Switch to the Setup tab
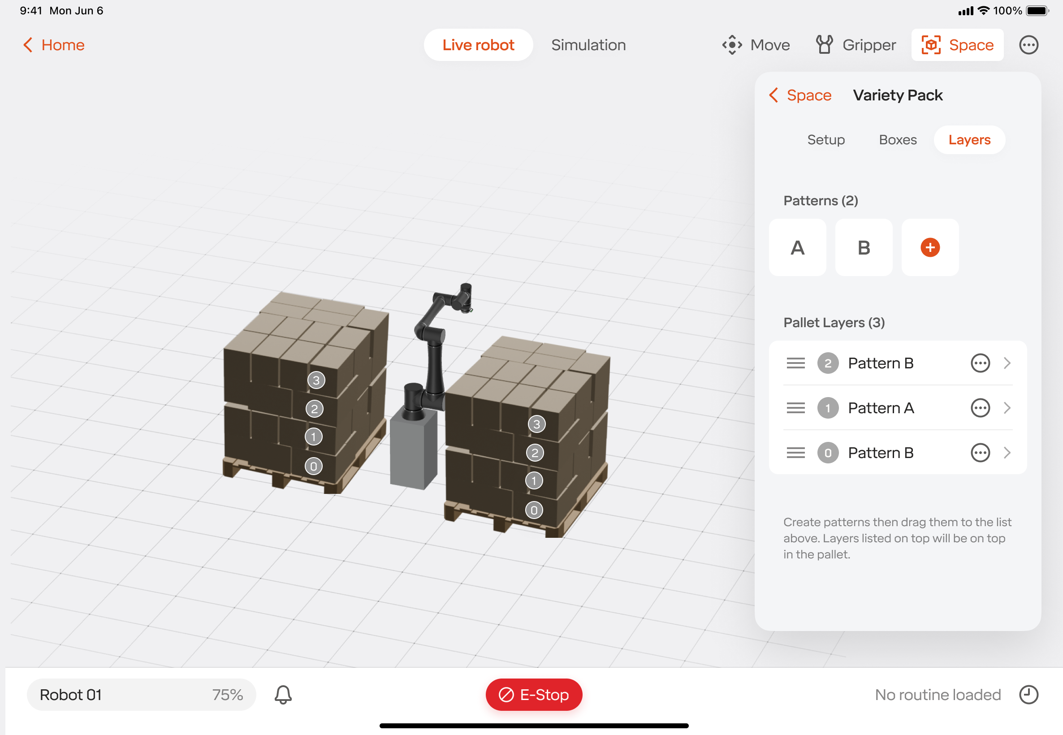This screenshot has width=1063, height=735. coord(825,139)
